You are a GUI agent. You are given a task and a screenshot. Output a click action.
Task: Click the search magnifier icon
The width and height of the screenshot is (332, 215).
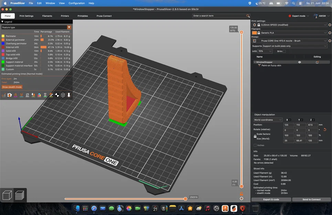[x=248, y=16]
